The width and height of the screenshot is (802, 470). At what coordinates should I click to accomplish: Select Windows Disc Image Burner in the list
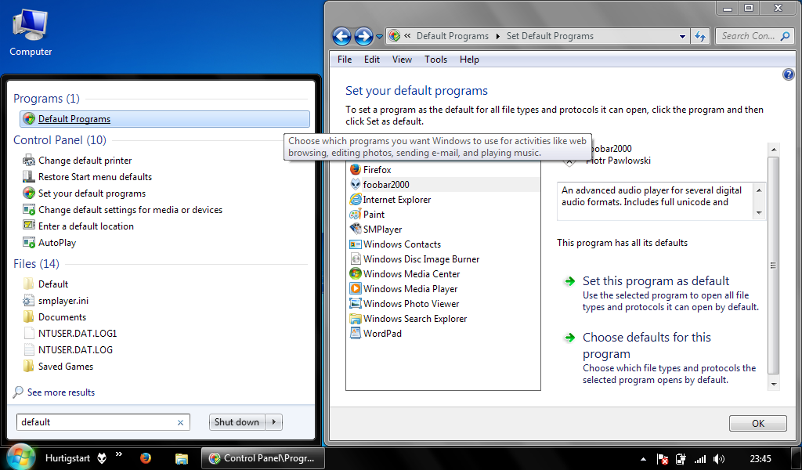415,258
